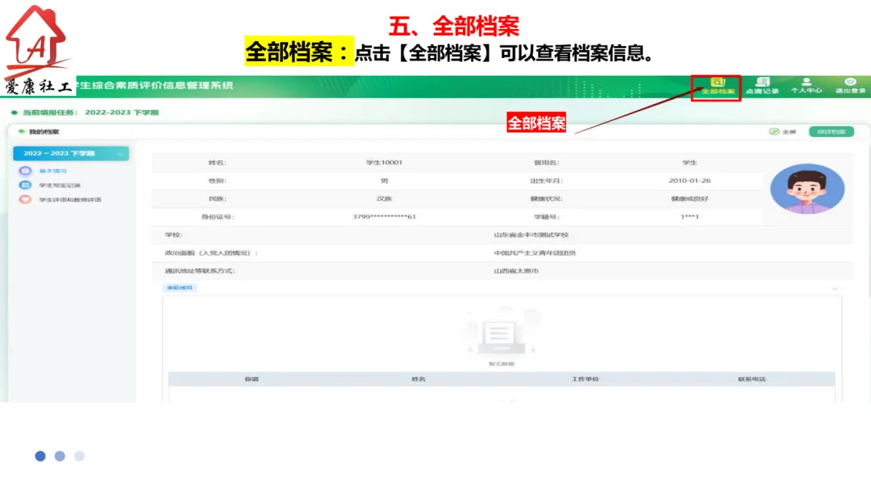
Task: Select the 基本情况 sidebar icon
Action: 25,171
